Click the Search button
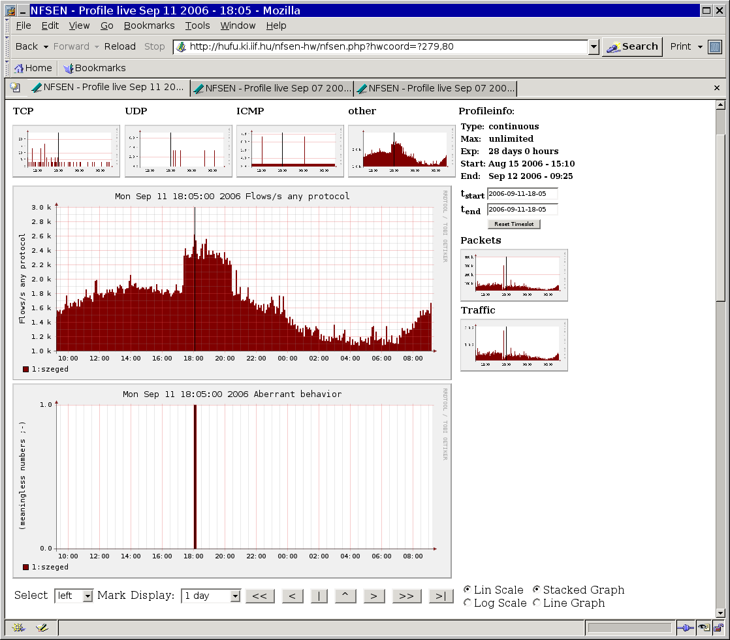 pyautogui.click(x=632, y=46)
